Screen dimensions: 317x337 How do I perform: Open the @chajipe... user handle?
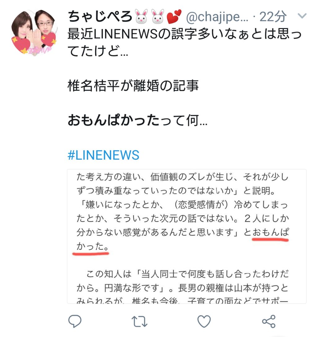(x=217, y=17)
